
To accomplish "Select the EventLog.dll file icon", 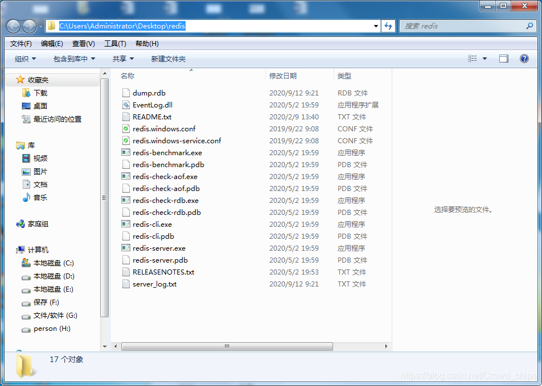I will [x=126, y=105].
